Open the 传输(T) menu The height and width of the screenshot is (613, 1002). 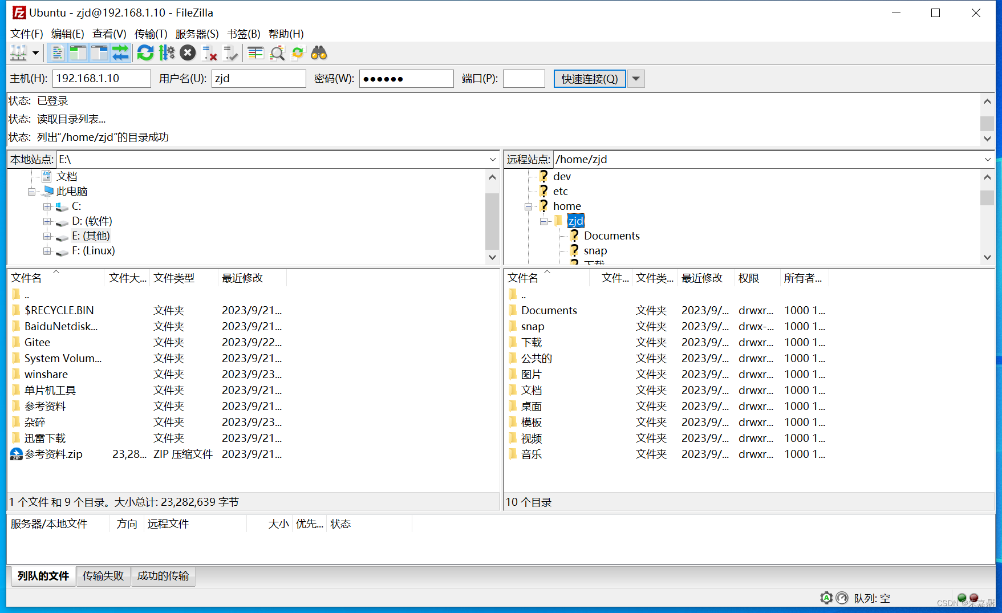[x=151, y=34]
